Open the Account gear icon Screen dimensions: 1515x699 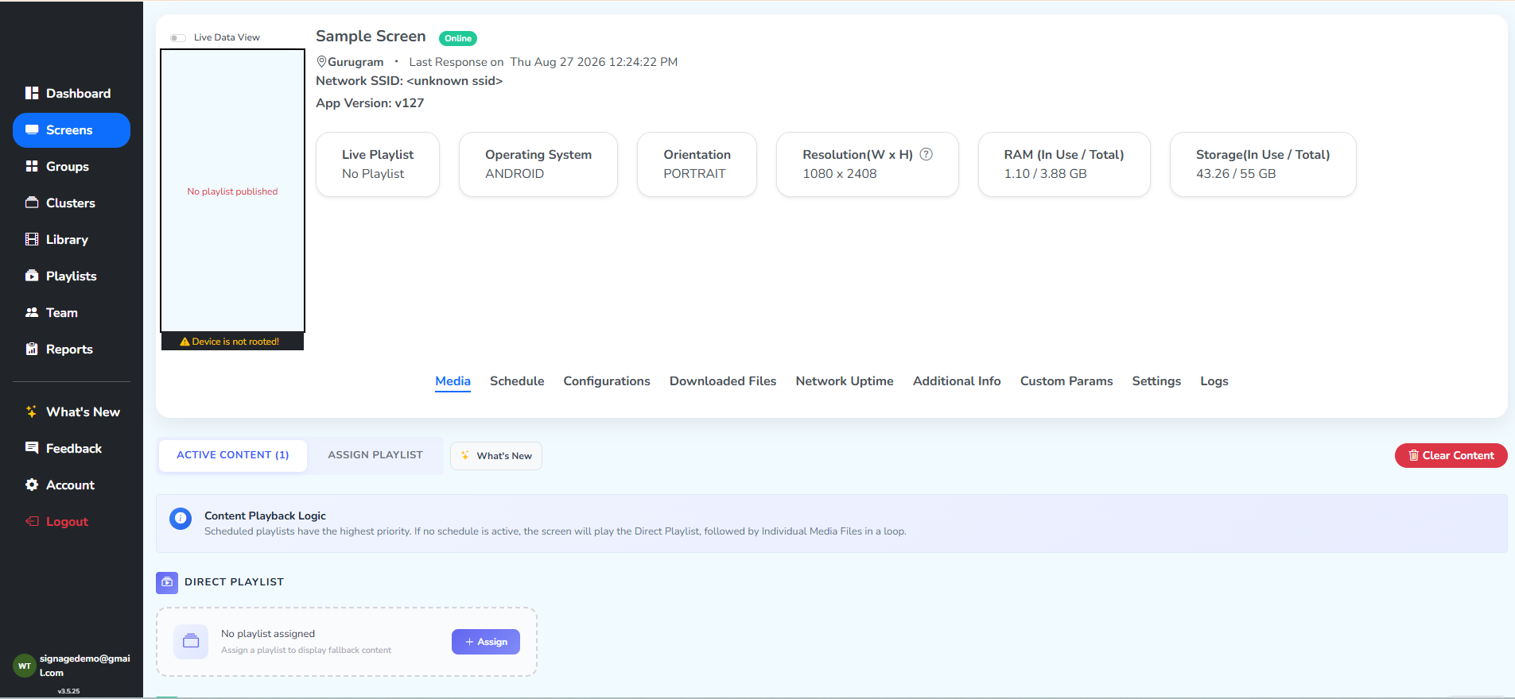(32, 485)
